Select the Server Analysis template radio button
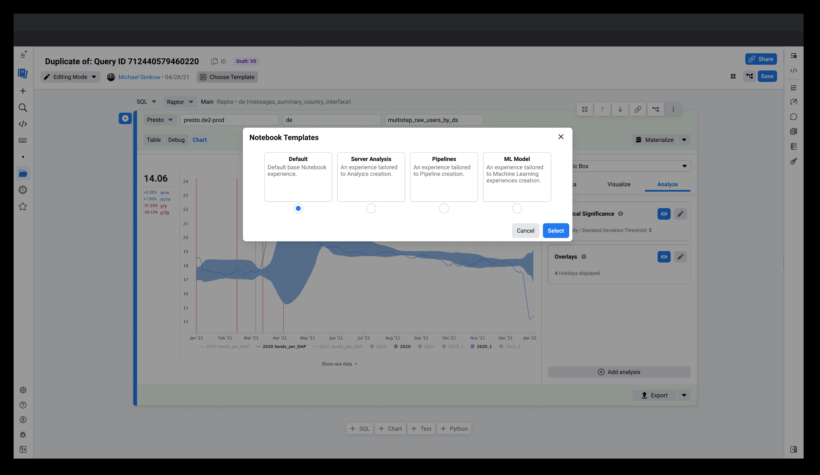820x475 pixels. point(371,209)
